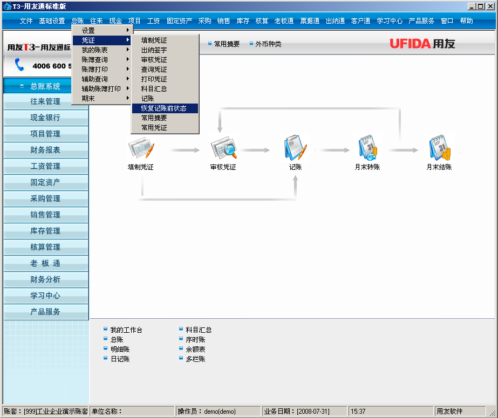This screenshot has height=418, width=498.
Task: Expand the 我的账表 submenu
Action: point(101,50)
